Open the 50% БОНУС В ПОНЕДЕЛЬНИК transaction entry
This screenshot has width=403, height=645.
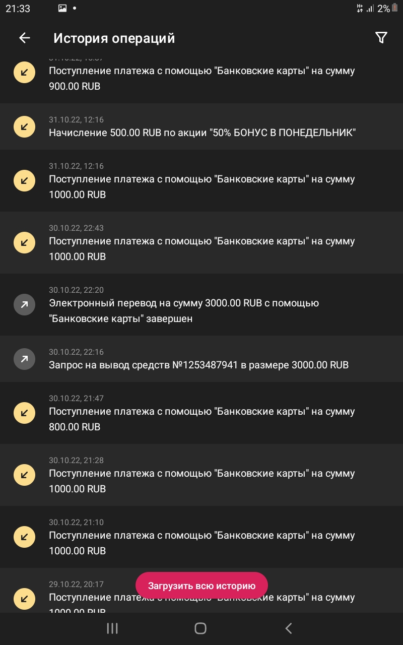(201, 126)
